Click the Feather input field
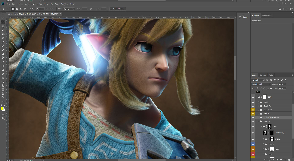The height and width of the screenshot is (161, 294). click(41, 9)
